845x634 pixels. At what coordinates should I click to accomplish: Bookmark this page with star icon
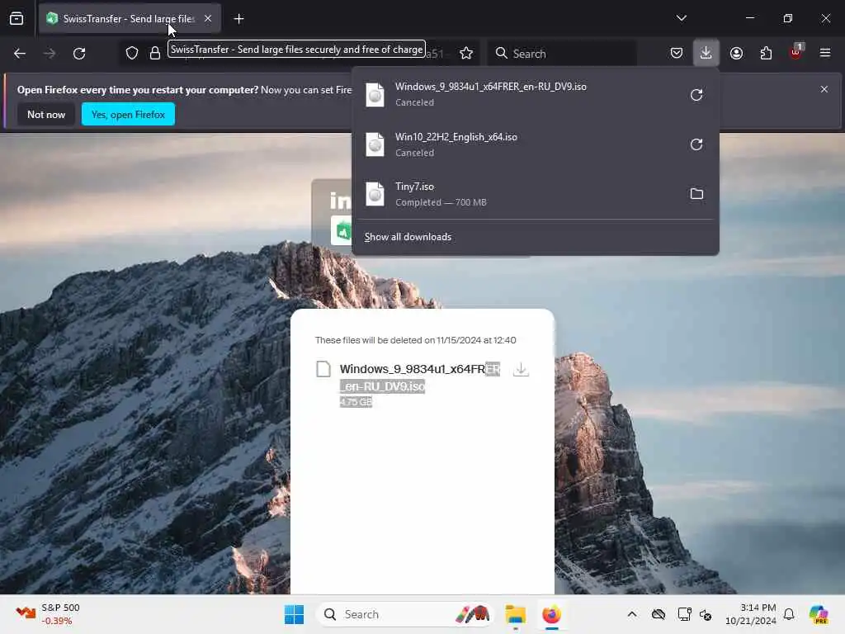[x=466, y=54]
